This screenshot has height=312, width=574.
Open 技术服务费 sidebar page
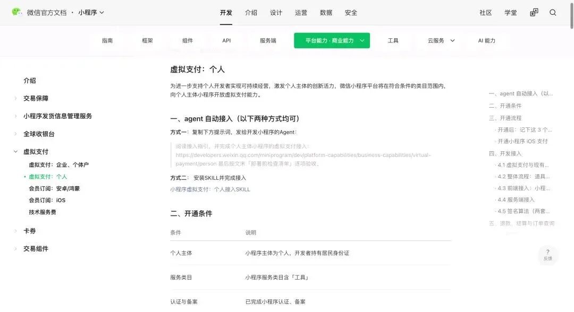click(x=43, y=212)
